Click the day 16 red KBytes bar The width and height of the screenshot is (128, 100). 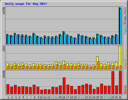[x=64, y=86]
